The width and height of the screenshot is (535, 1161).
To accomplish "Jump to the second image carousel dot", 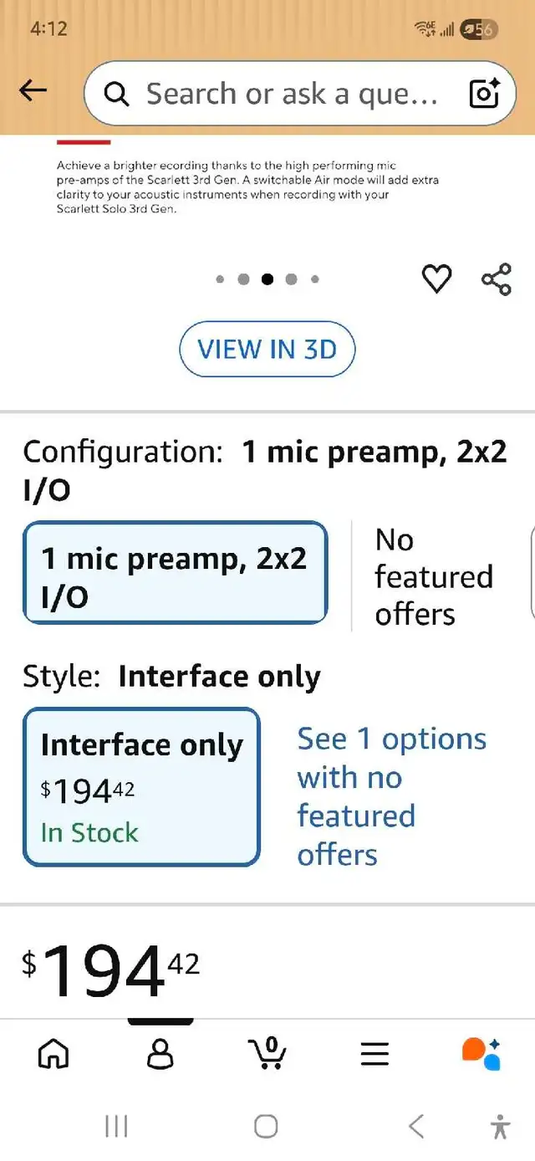I will (x=243, y=279).
